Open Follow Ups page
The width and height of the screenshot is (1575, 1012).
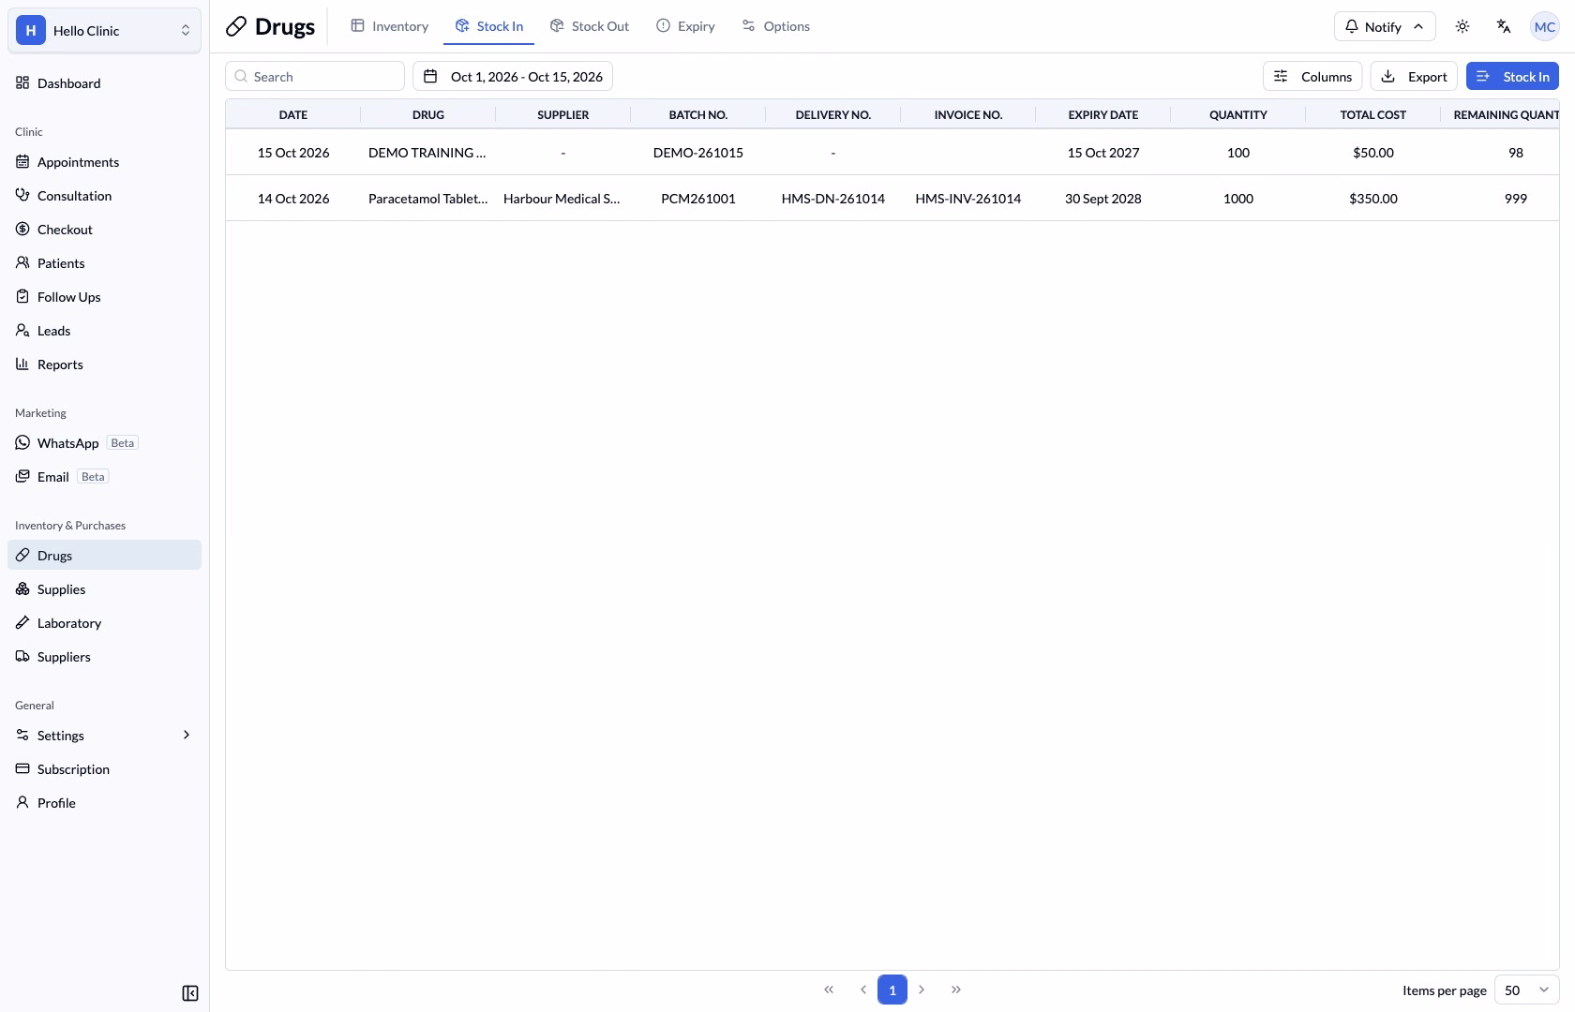click(x=104, y=297)
